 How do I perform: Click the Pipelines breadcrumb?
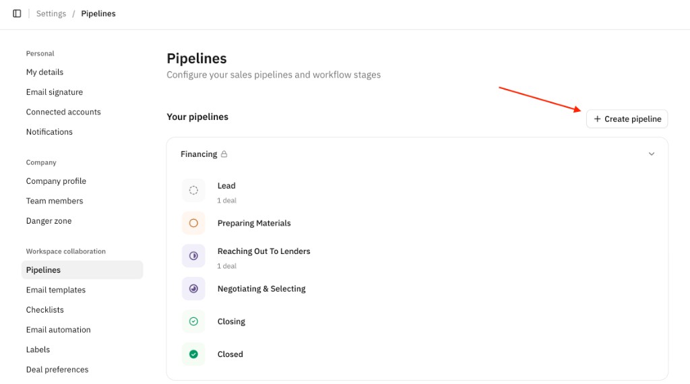(x=98, y=13)
